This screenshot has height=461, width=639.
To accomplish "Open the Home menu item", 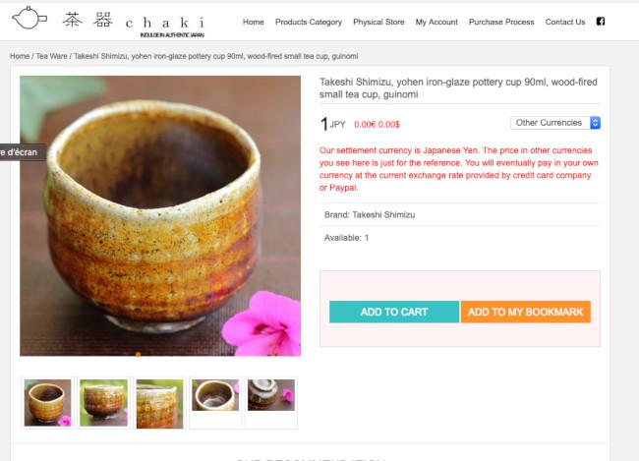I will 253,22.
